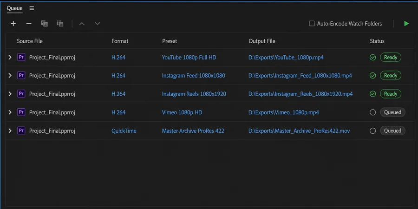The width and height of the screenshot is (418, 209).
Task: Move selection up with the arrow icon
Action: pos(82,24)
